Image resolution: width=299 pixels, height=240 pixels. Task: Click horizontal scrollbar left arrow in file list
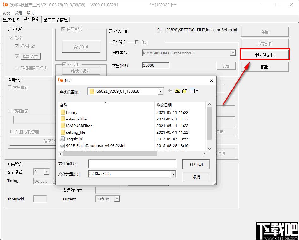pyautogui.click(x=60, y=154)
